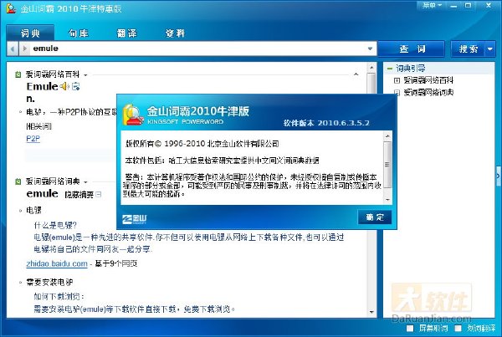Open the P2P related word link
The width and height of the screenshot is (502, 337).
click(33, 139)
